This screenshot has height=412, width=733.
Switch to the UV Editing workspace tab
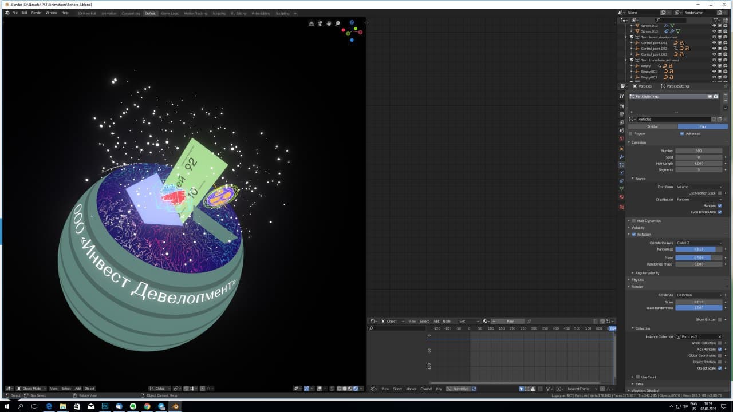239,13
